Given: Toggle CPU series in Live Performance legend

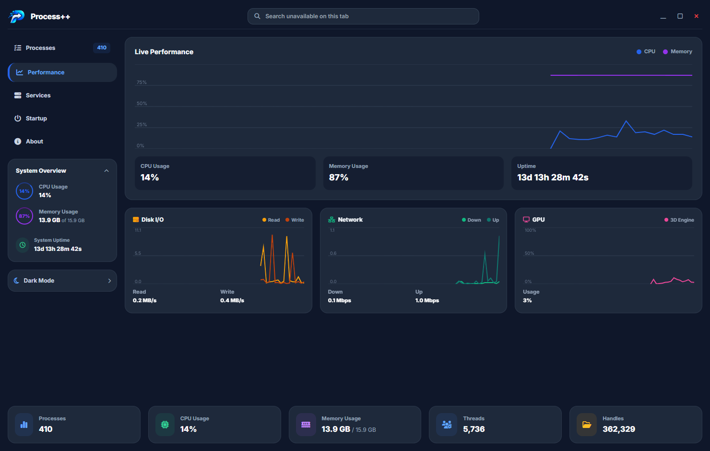Looking at the screenshot, I should [646, 52].
